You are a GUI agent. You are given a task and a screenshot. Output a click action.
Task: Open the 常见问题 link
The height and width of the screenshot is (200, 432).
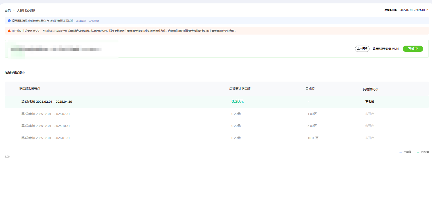94,21
